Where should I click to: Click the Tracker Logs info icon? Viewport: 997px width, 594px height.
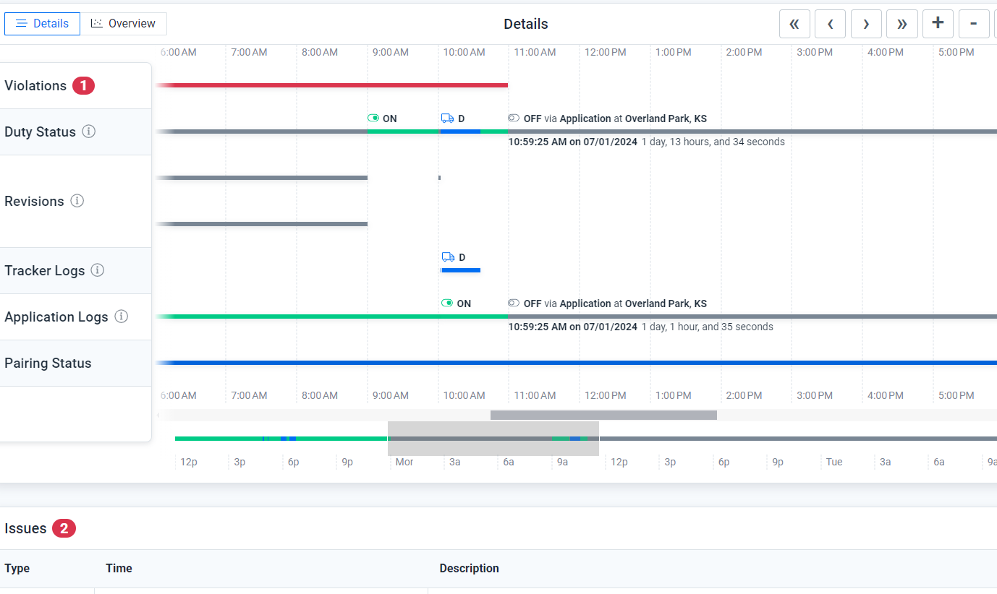[97, 270]
